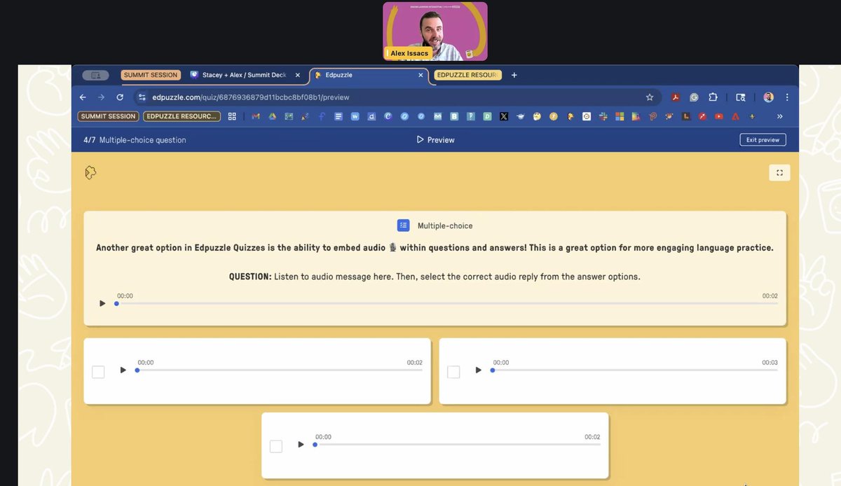Image resolution: width=841 pixels, height=486 pixels.
Task: Click the Exit preview button
Action: click(x=763, y=140)
